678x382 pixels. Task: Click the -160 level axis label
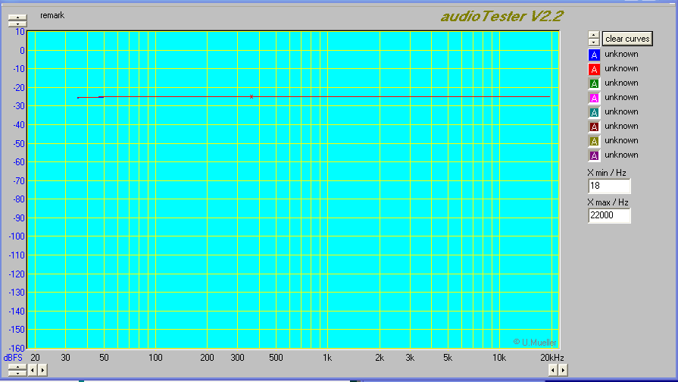17,348
